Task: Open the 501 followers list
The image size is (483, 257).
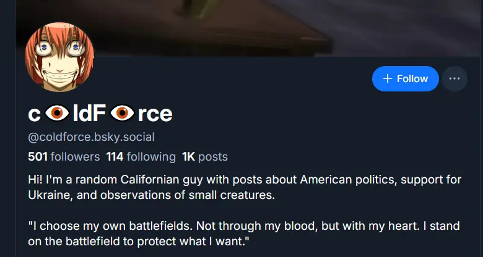Action: (64, 157)
